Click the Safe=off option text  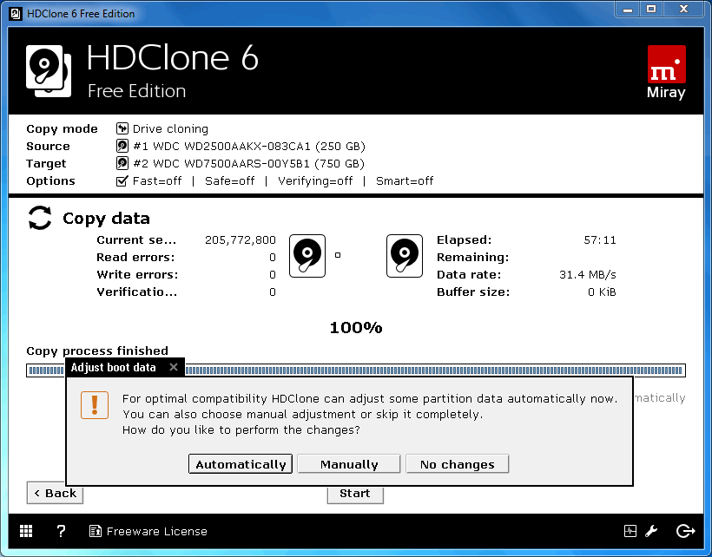point(230,181)
